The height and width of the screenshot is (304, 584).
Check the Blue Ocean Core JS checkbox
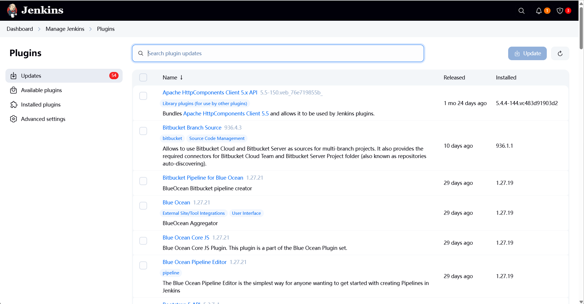pyautogui.click(x=143, y=241)
